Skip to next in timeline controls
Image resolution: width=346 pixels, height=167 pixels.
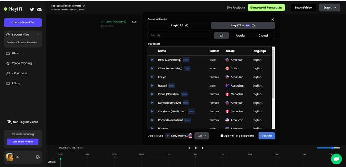click(x=203, y=148)
